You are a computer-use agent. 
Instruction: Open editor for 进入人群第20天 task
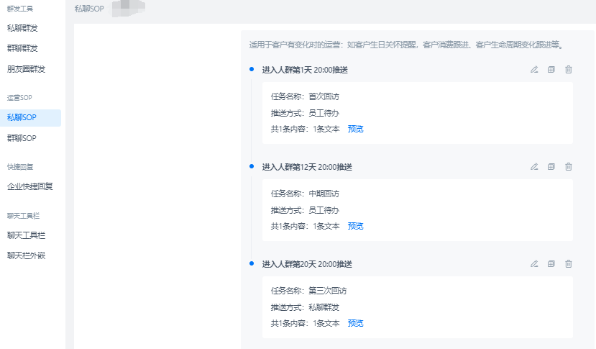(534, 264)
